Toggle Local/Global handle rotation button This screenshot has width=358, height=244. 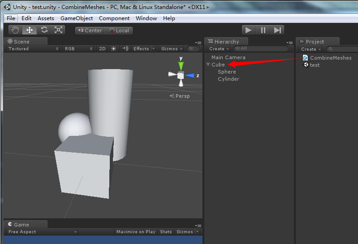[x=118, y=30]
